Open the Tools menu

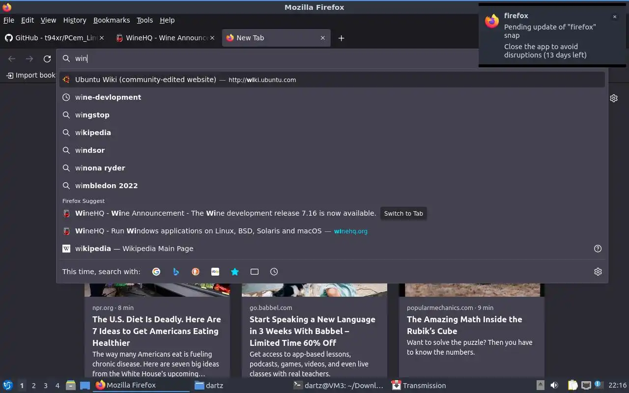(x=145, y=20)
